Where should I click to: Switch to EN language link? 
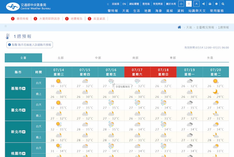pyautogui.click(x=124, y=4)
